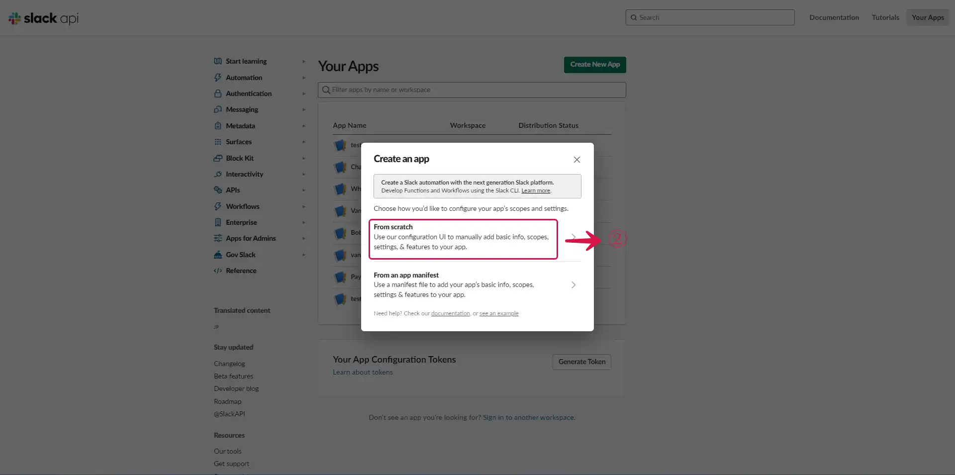Viewport: 955px width, 475px height.
Task: Follow Sign in to another workspace link
Action: click(529, 417)
